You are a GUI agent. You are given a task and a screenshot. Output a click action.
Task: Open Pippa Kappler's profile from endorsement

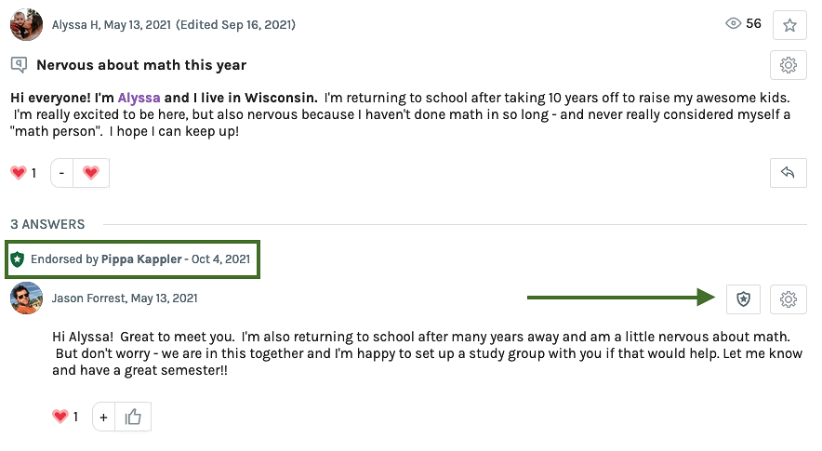click(x=141, y=259)
